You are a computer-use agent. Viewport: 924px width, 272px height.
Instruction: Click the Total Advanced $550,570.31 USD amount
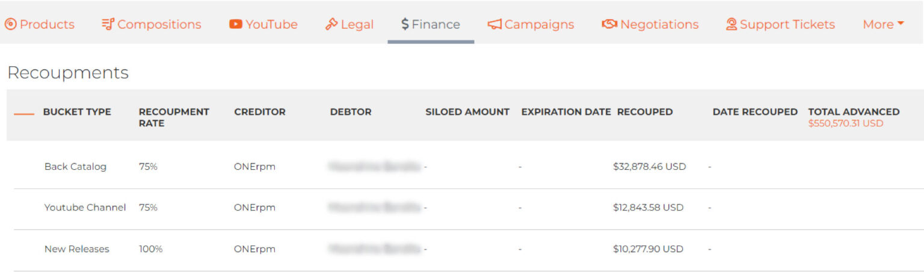(845, 123)
